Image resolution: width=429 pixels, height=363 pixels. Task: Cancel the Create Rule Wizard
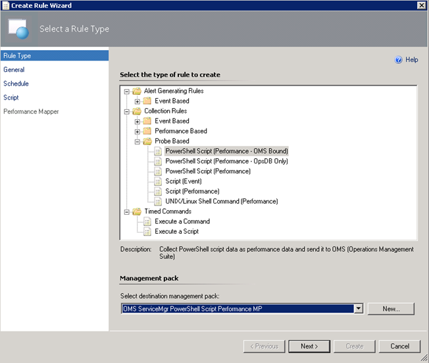click(x=399, y=346)
